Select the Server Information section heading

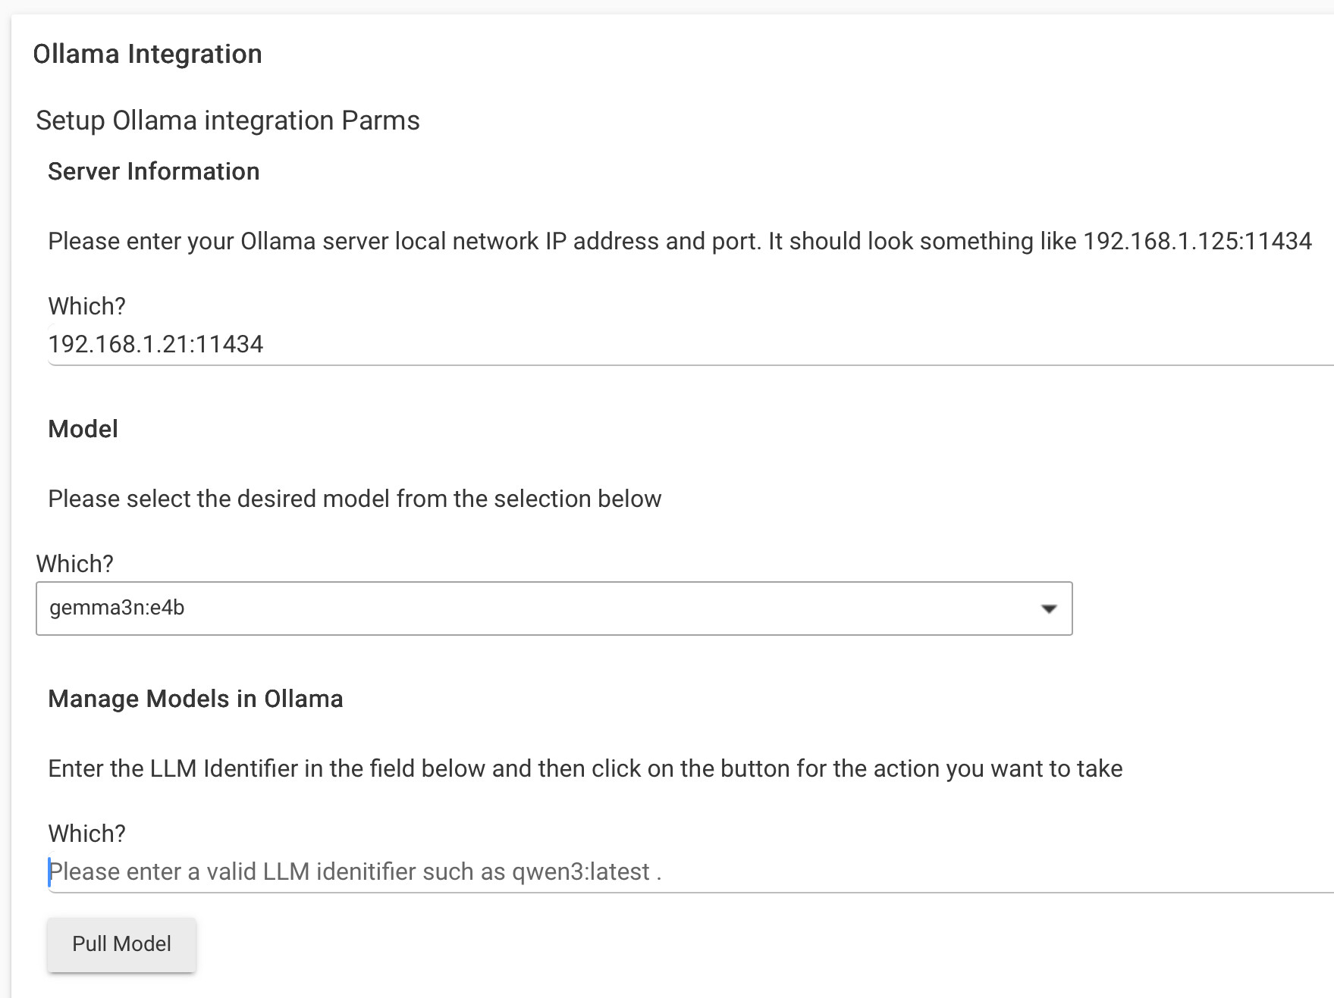pos(154,172)
